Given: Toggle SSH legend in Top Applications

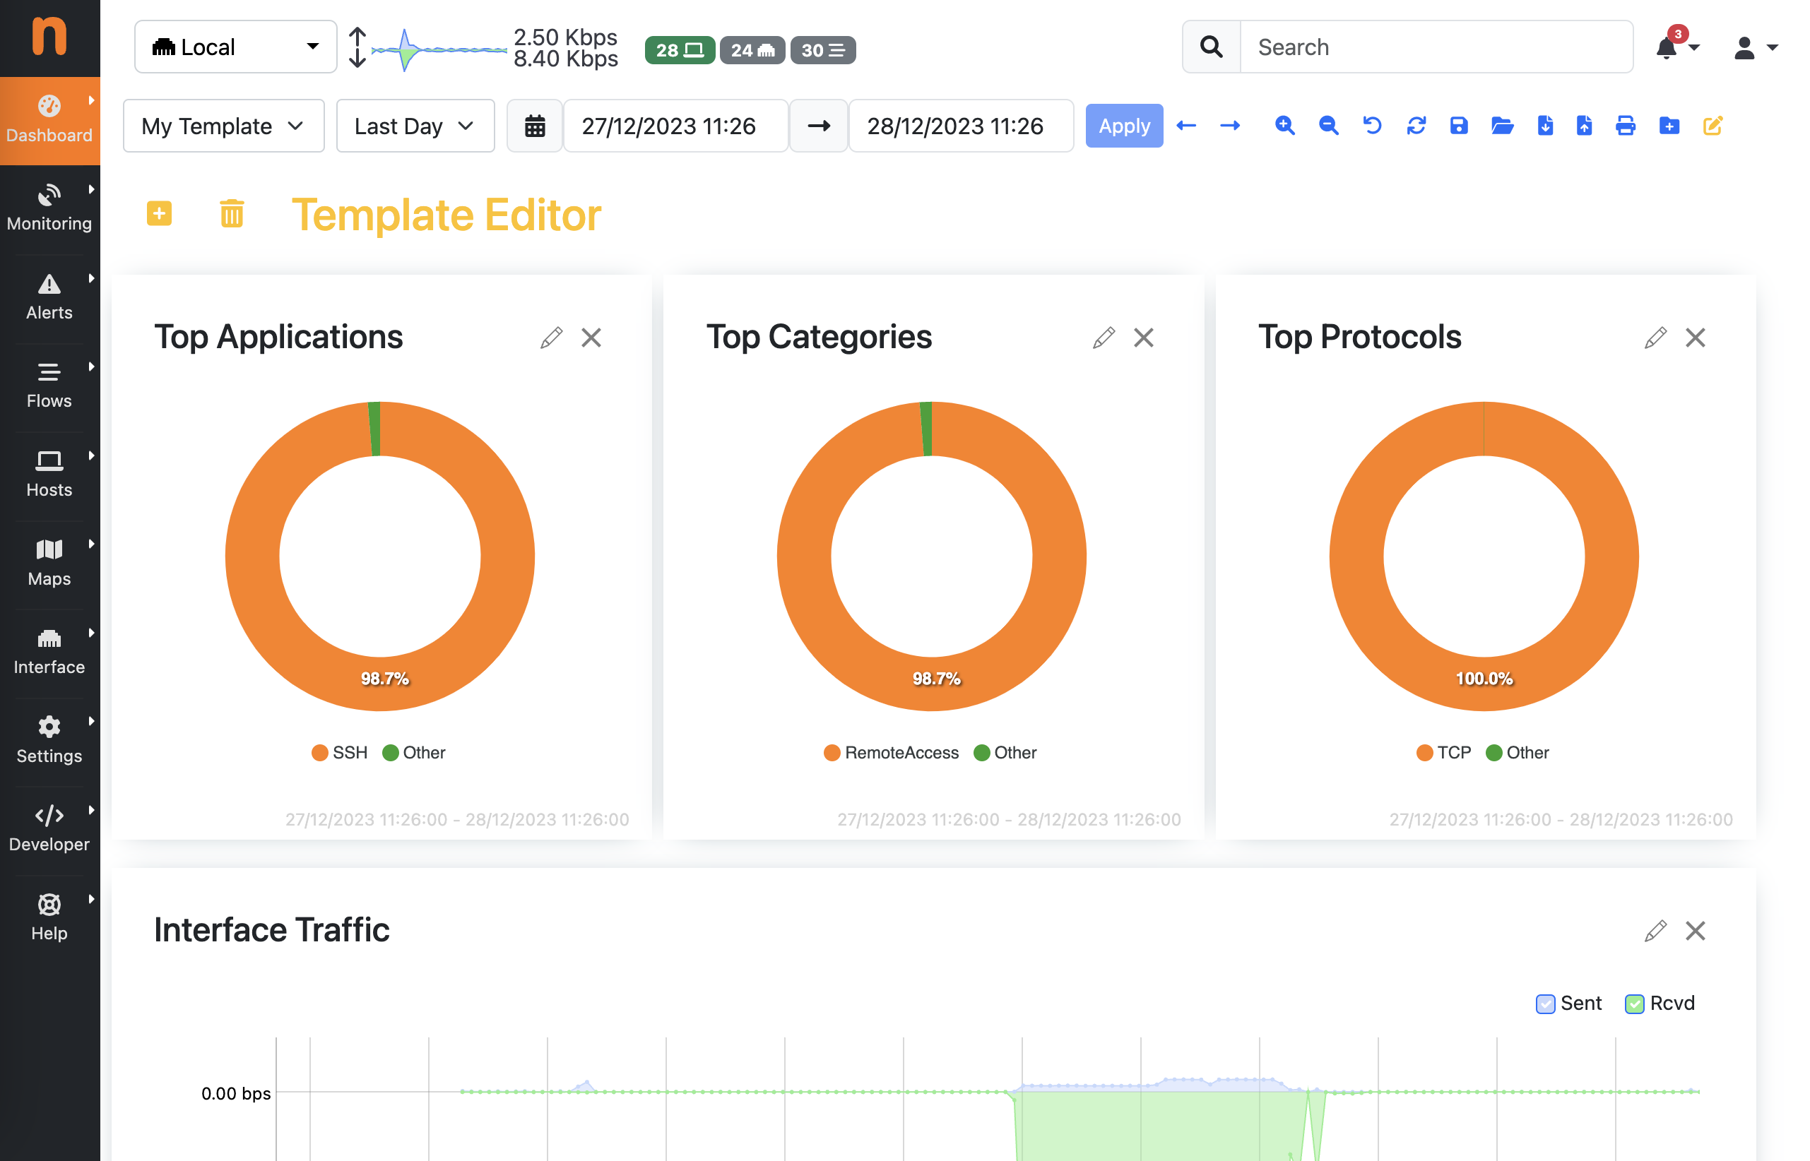Looking at the screenshot, I should [x=340, y=752].
